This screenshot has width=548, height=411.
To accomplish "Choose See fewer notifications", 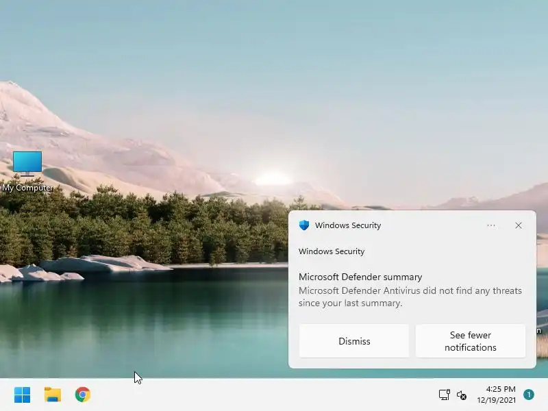I will (x=471, y=341).
